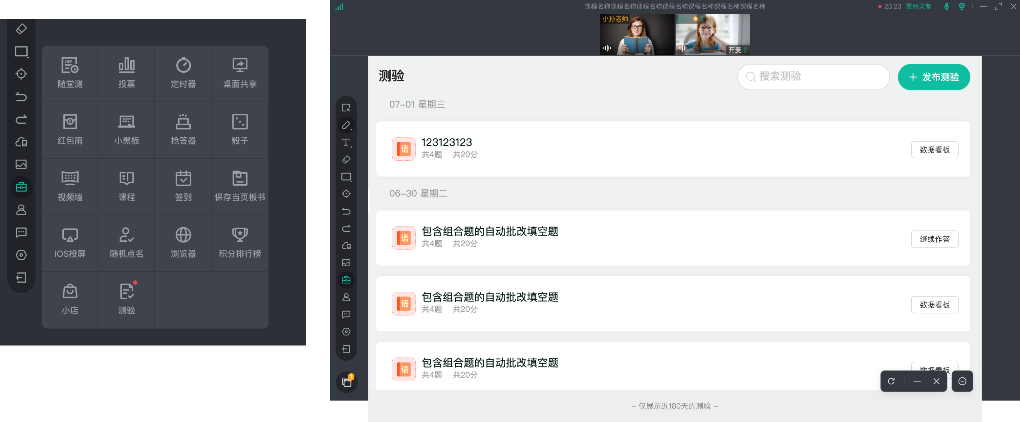This screenshot has height=422, width=1020.
Task: Click the green toolbox icon in left panel
Action: pos(21,187)
